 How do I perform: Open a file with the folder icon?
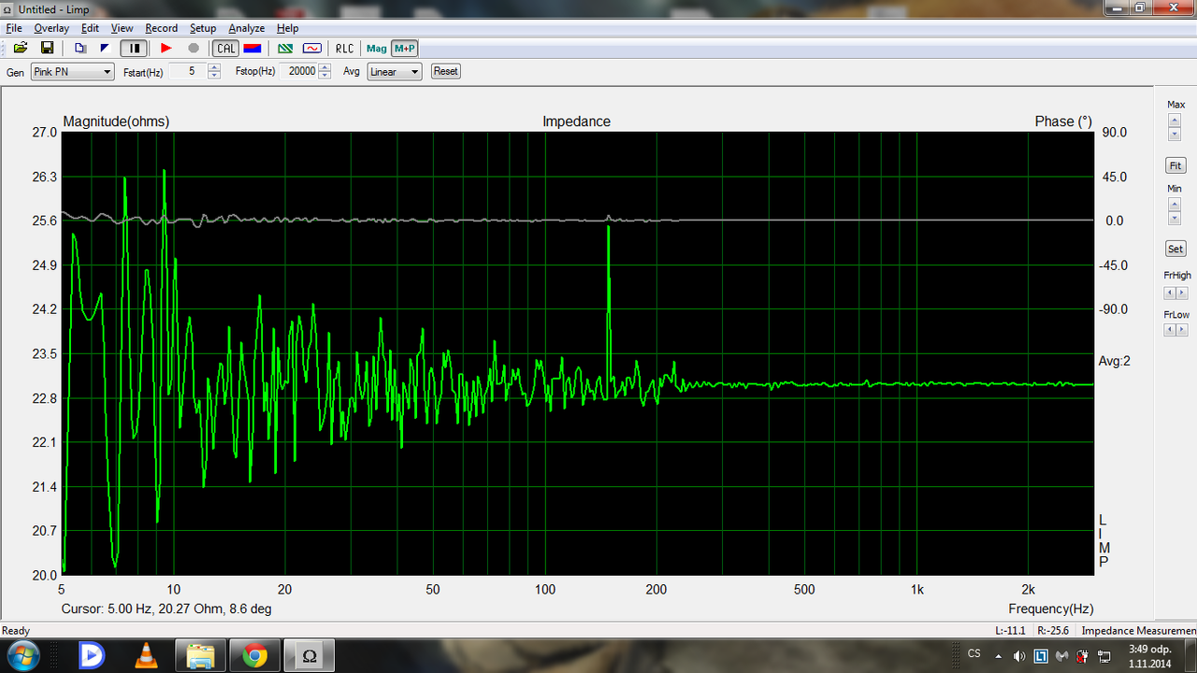(20, 48)
